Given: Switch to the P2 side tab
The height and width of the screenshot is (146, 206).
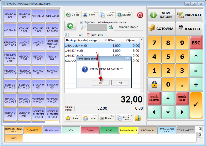Looking at the screenshot, I should (199, 135).
